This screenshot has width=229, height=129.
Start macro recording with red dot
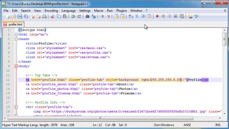click(157, 16)
